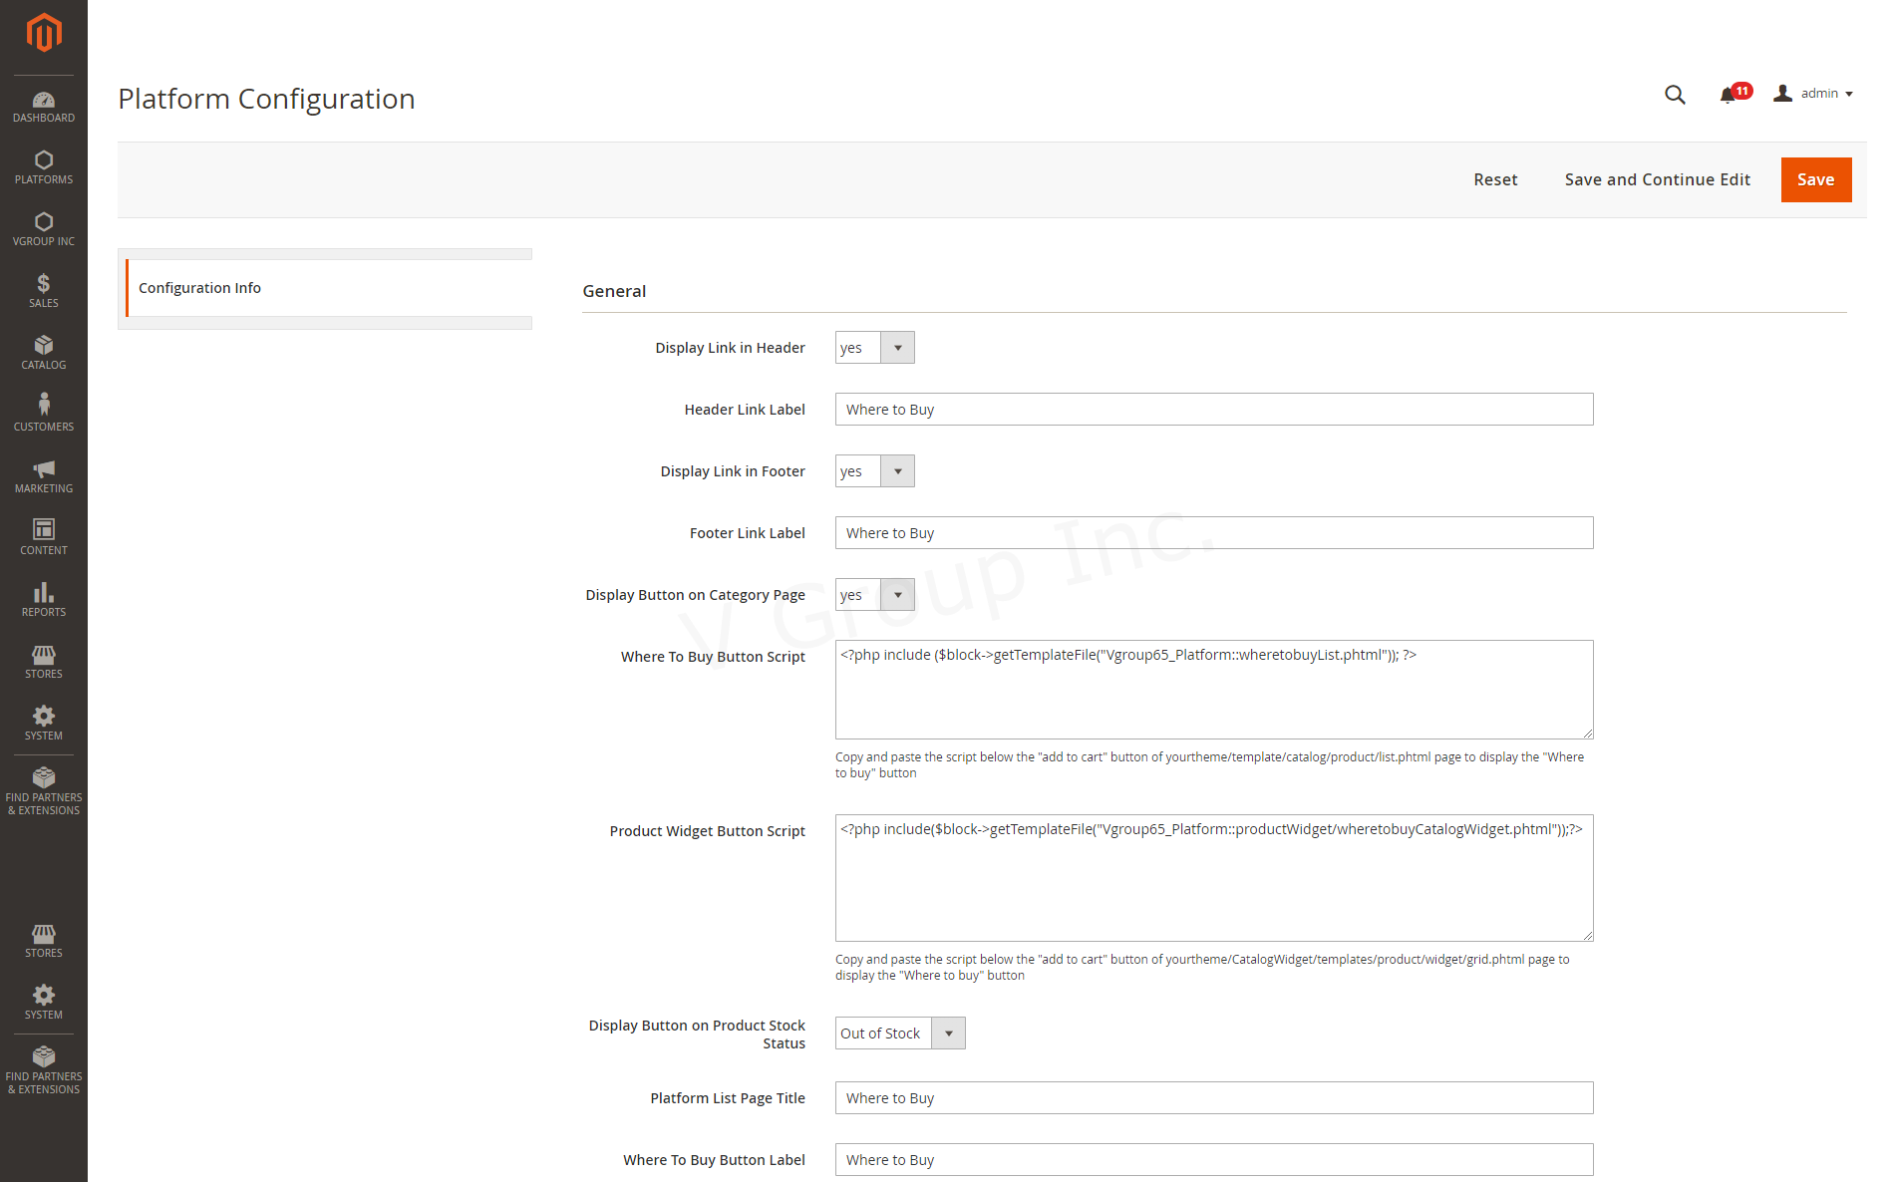Open the Reports sidebar menu
The image size is (1895, 1182).
(x=44, y=599)
